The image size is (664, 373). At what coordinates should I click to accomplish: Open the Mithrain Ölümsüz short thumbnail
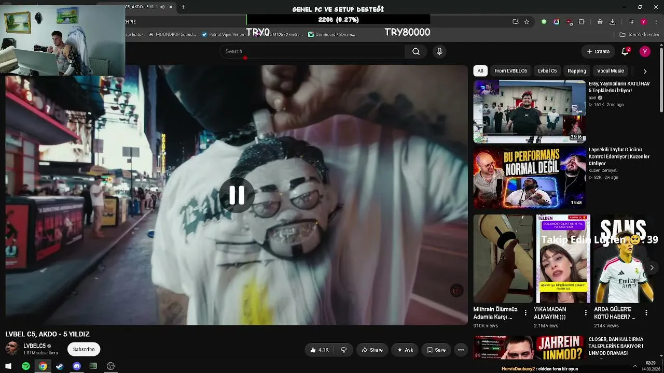[x=503, y=259]
